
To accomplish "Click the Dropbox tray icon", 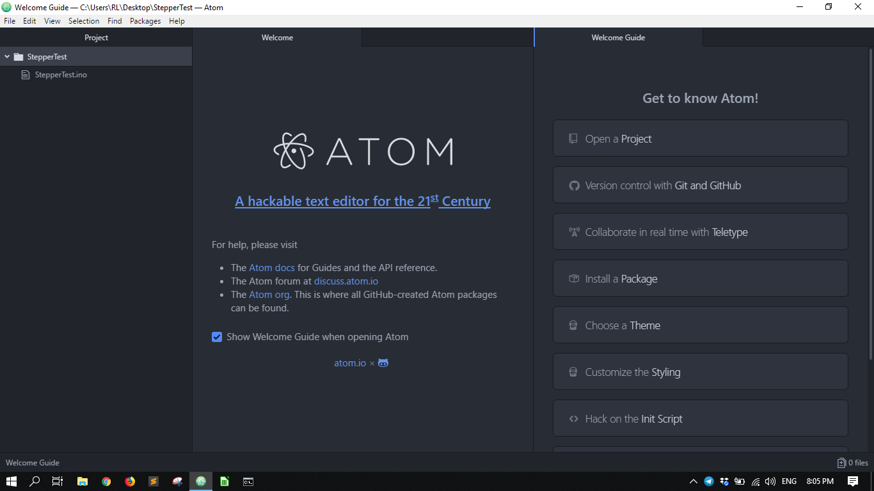I will [x=724, y=481].
